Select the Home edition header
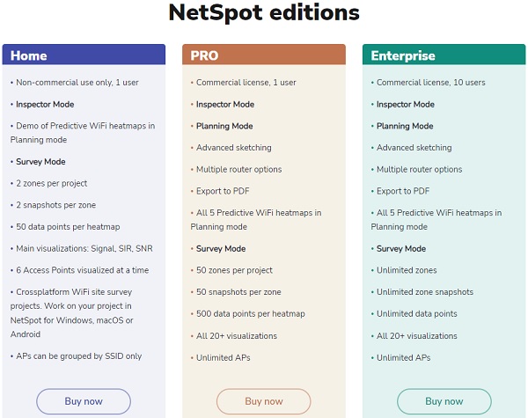Screen dimensions: 528x418 (84, 55)
